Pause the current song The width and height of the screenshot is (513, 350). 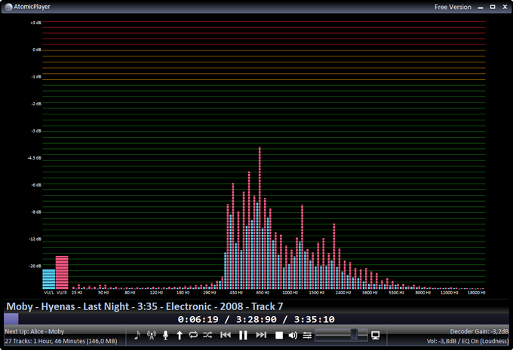click(x=243, y=335)
